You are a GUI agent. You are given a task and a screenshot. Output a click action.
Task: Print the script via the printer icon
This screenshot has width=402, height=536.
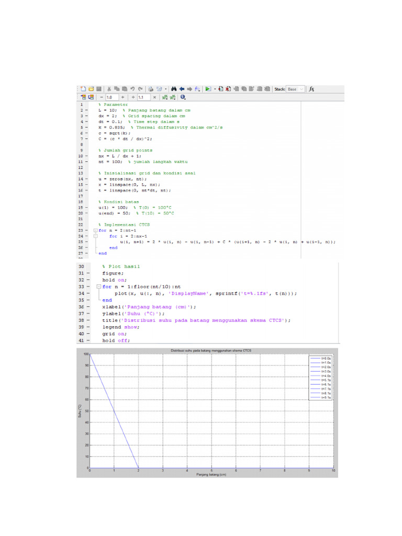[151, 89]
